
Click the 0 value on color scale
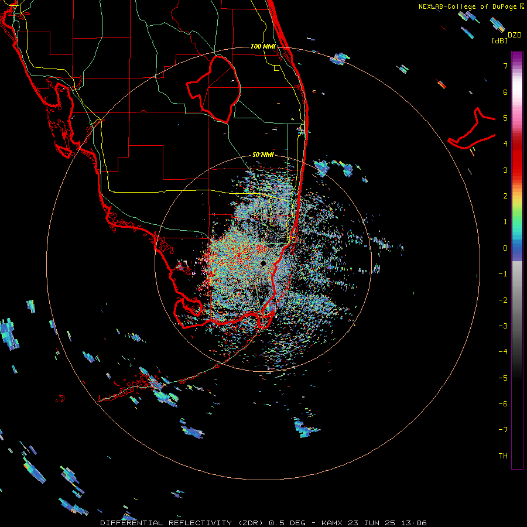[505, 248]
